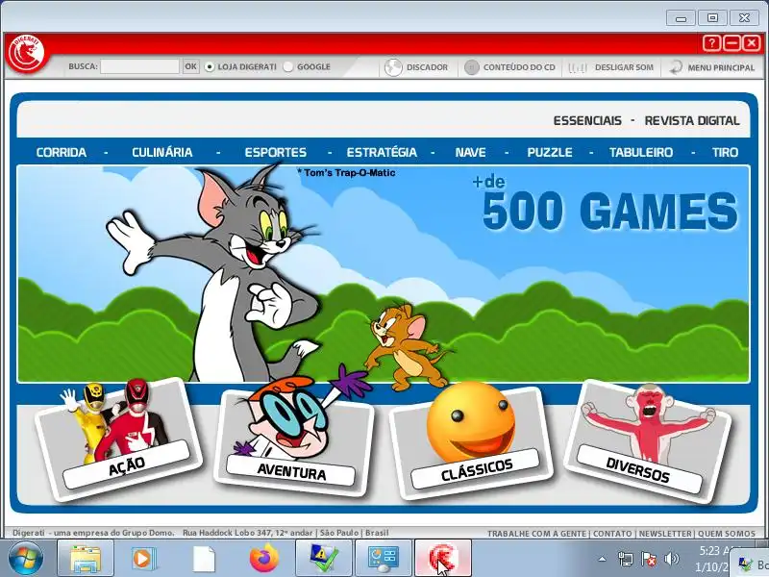769x577 pixels.
Task: Open the Tiro games category
Action: pyautogui.click(x=725, y=153)
